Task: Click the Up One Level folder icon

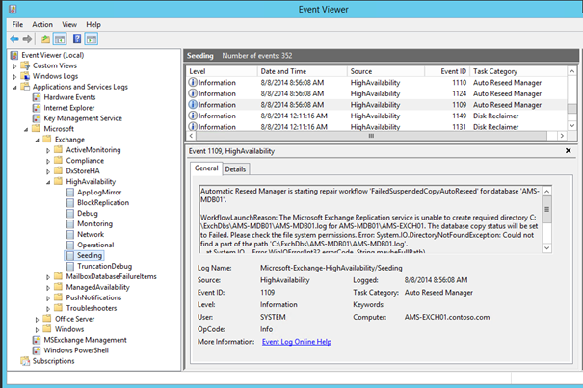Action: coord(45,39)
